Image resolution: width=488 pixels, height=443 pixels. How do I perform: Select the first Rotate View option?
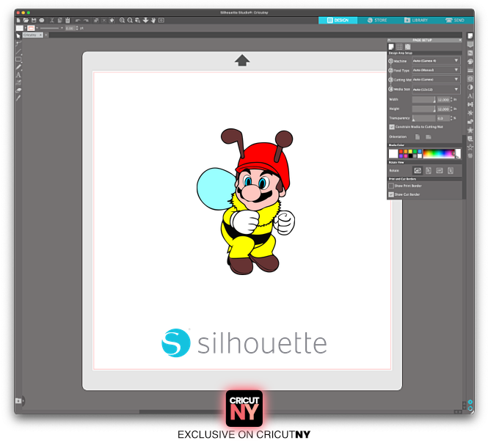pos(418,170)
